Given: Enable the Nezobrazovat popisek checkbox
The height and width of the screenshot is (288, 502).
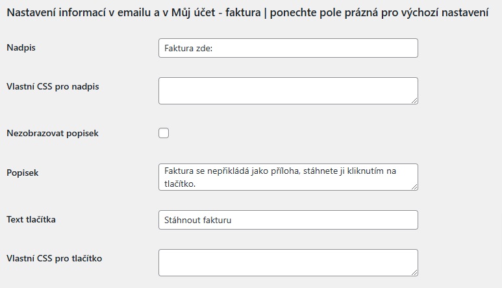Looking at the screenshot, I should coord(164,133).
